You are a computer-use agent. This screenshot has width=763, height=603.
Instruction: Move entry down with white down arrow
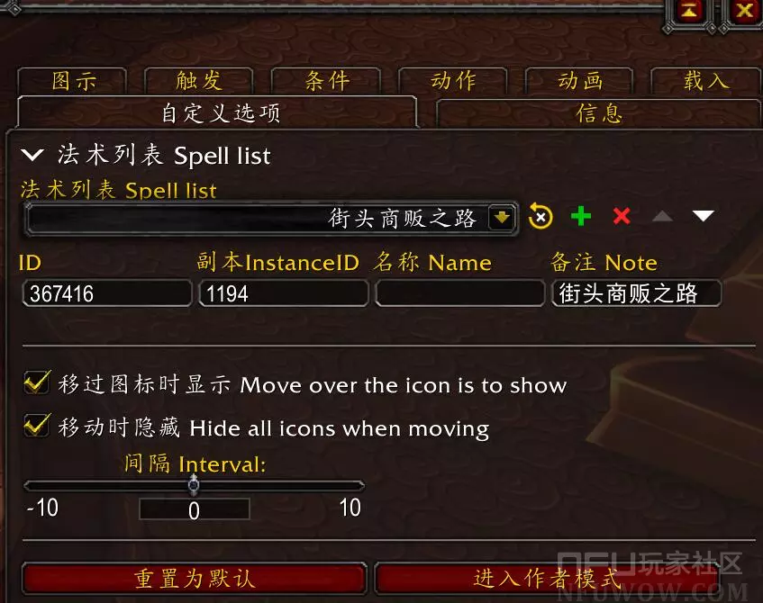coord(704,216)
